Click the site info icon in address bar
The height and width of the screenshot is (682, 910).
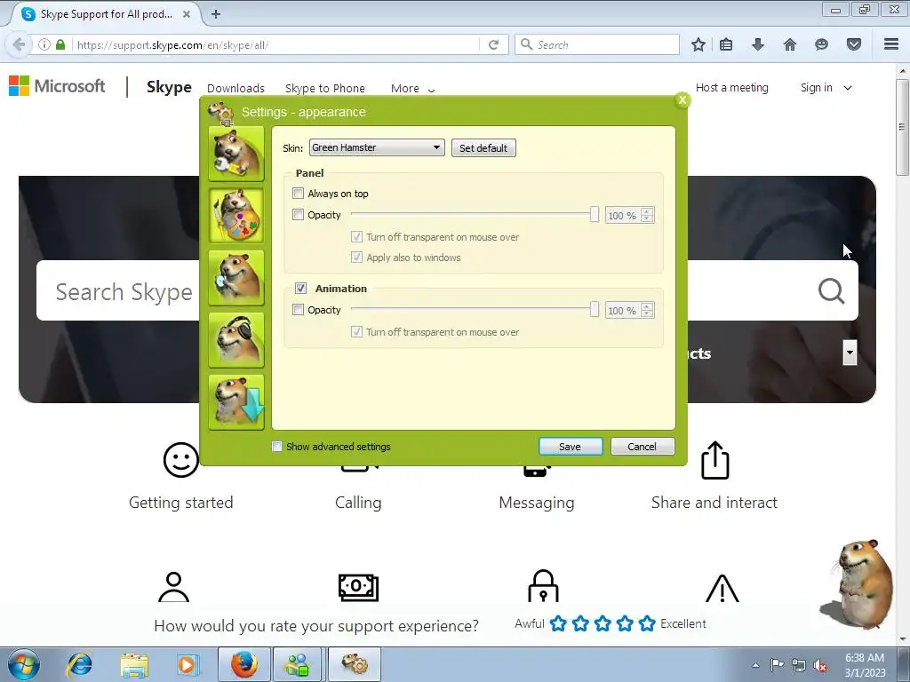point(44,44)
